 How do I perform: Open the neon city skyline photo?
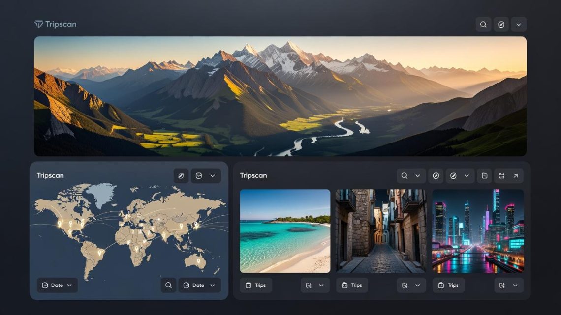click(x=478, y=231)
